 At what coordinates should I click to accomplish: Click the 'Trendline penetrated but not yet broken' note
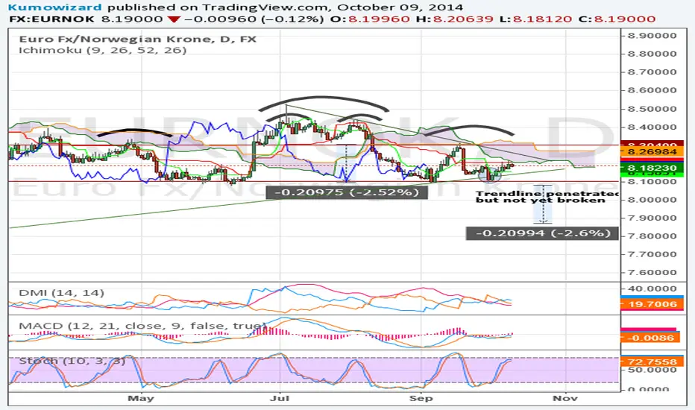[x=547, y=197]
